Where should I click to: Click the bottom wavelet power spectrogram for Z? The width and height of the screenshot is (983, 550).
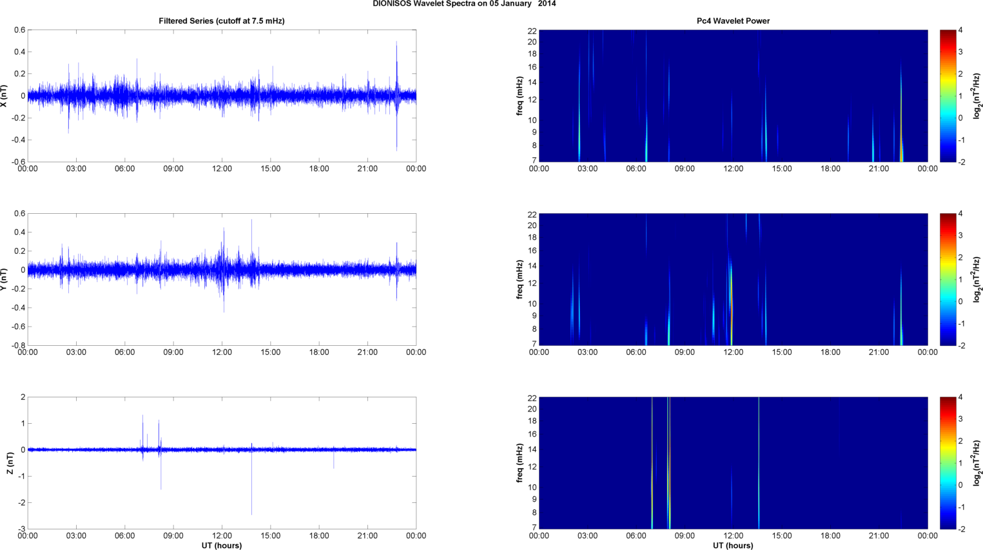tap(733, 463)
